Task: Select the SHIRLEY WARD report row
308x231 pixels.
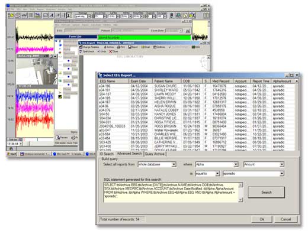Action: pos(196,90)
